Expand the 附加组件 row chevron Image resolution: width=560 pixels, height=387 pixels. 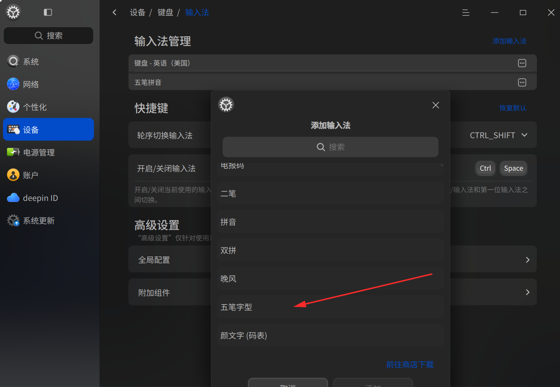pos(527,292)
